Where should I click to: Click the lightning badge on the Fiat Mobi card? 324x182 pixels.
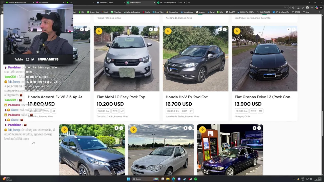coord(99,31)
